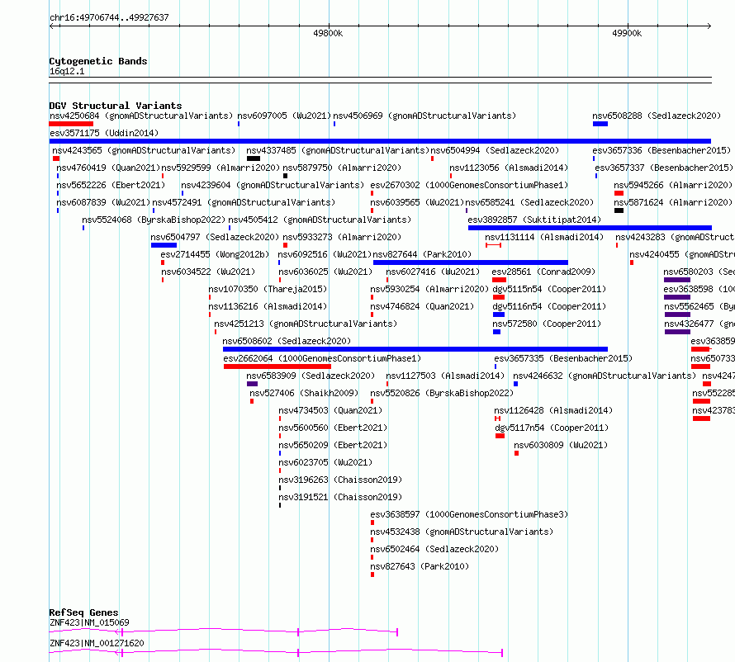Click the nsv4734503 (Quan2021) label
The image size is (735, 662).
pos(330,410)
